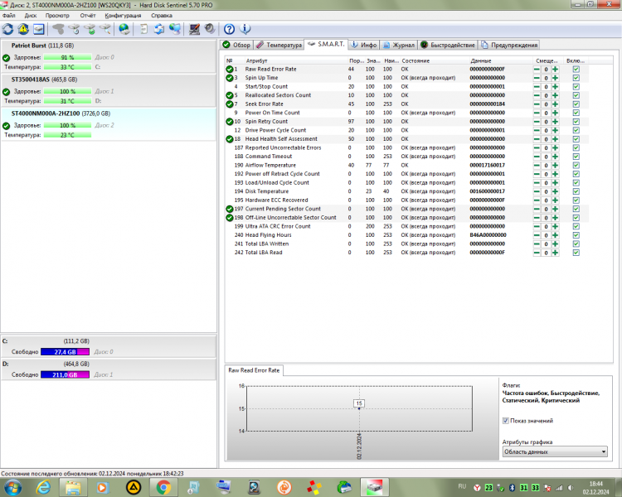Click the document report toolbar icon
The image size is (622, 497).
pyautogui.click(x=143, y=29)
